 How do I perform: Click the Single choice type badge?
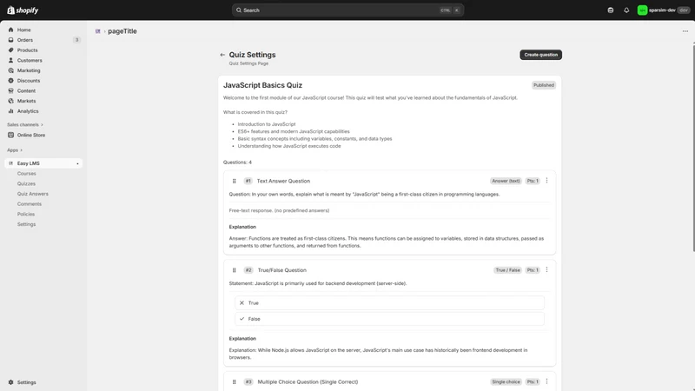pos(506,381)
